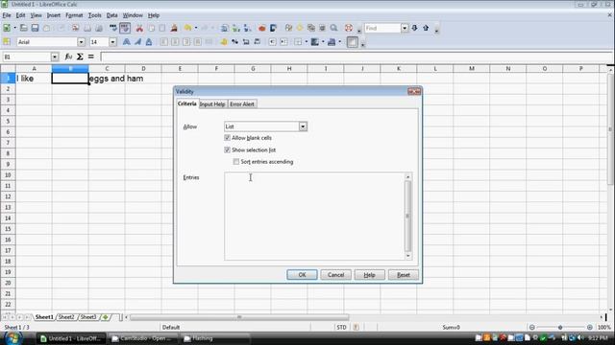This screenshot has height=345, width=615.
Task: Click the Windows Start orb
Action: [13, 338]
